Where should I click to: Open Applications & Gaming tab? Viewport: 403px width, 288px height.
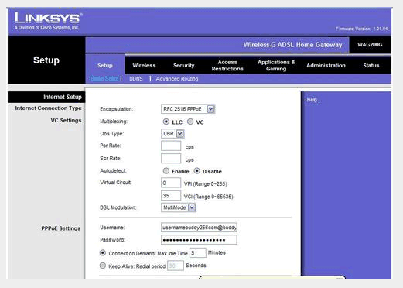coord(276,66)
